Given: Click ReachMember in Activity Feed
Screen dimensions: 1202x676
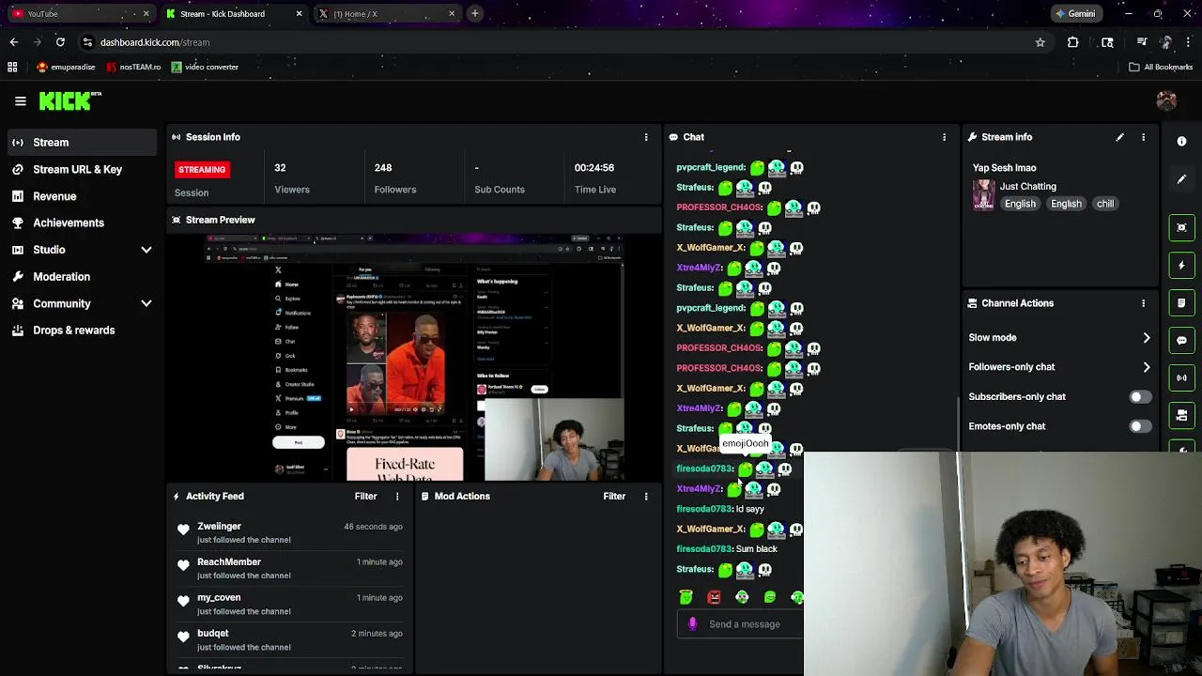Looking at the screenshot, I should 229,562.
